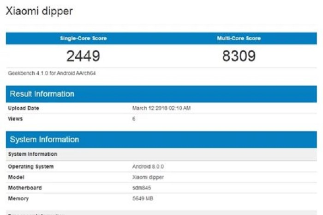This screenshot has height=215, width=323.
Task: Select the gray System Information subheader row
Action: (161, 154)
